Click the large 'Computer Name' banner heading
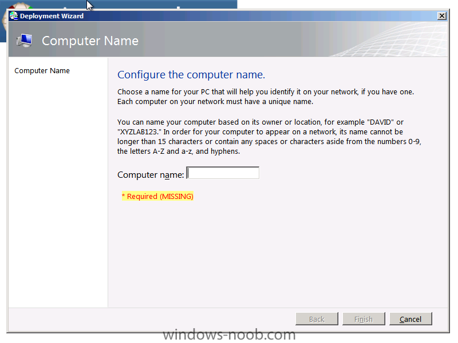458x343 pixels. click(x=90, y=41)
